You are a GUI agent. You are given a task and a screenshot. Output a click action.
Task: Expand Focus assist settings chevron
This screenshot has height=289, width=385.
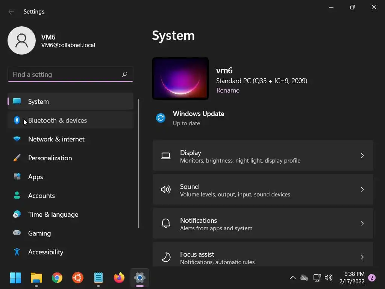click(362, 257)
